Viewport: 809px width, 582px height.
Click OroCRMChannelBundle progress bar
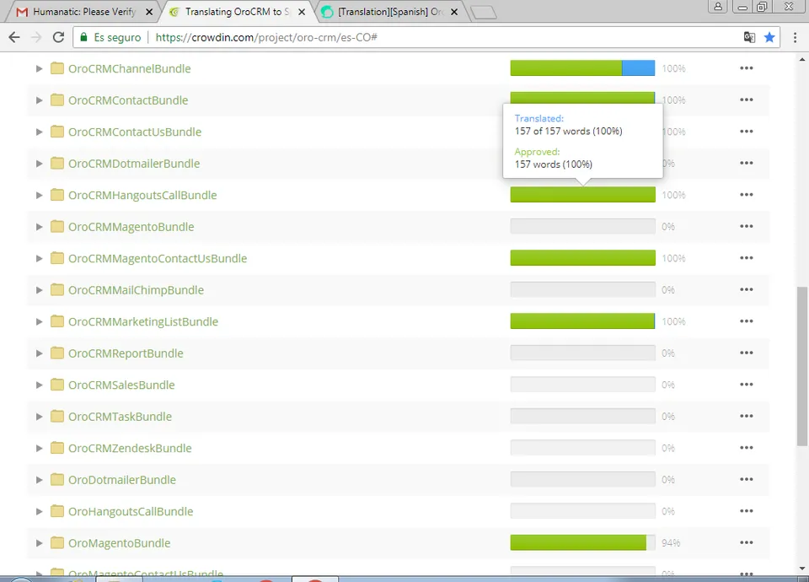(x=582, y=68)
